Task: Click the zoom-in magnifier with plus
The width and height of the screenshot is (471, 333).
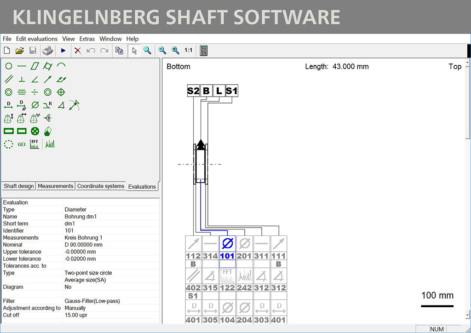Action: click(x=175, y=51)
